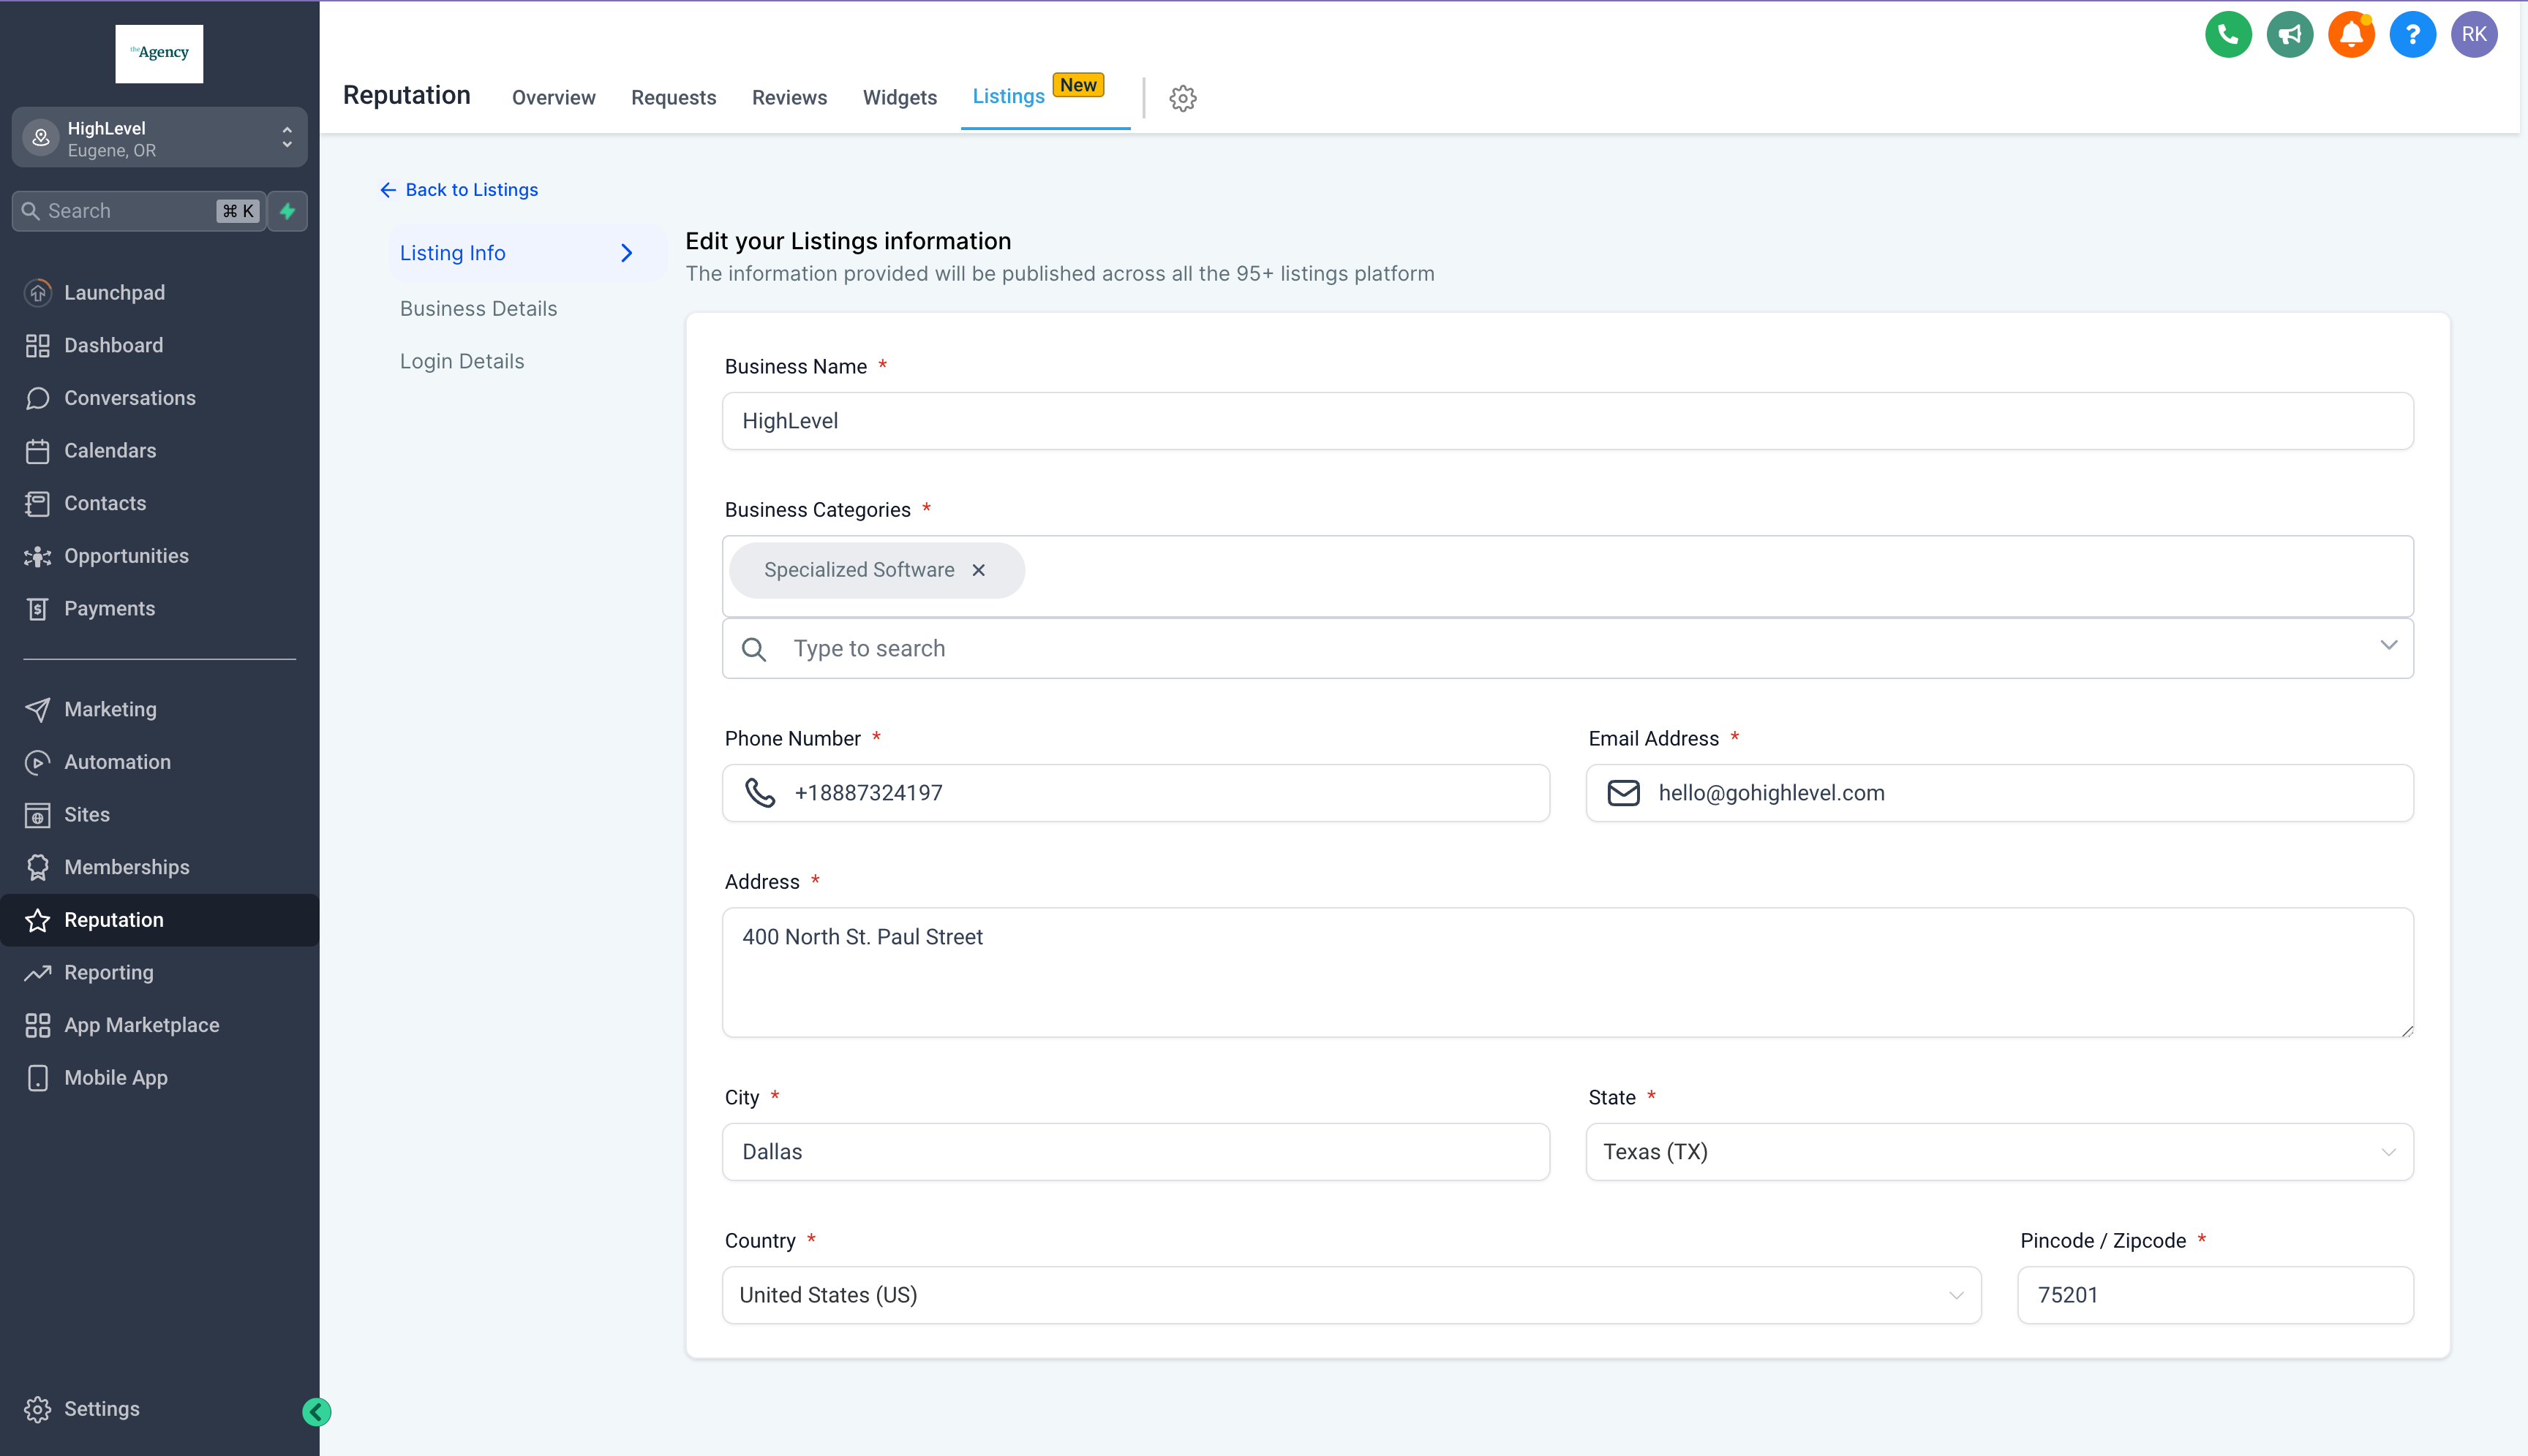Click the Address text area
Viewport: 2528px width, 1456px height.
click(1568, 972)
